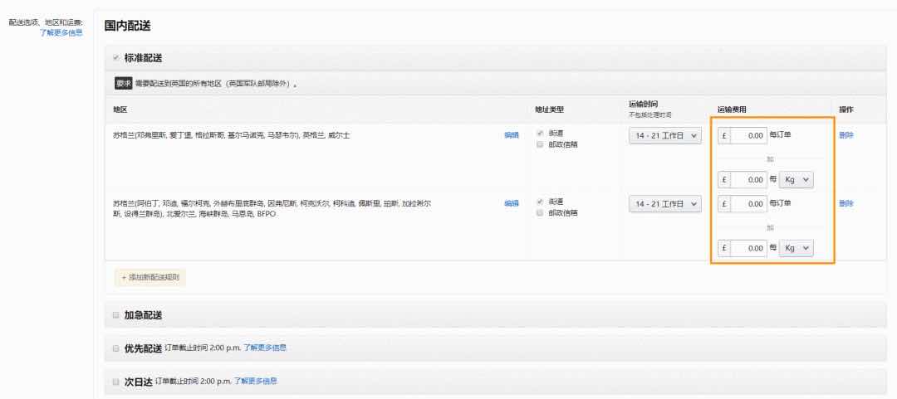Enable the 加急配送 checkbox
The height and width of the screenshot is (399, 897).
(116, 315)
